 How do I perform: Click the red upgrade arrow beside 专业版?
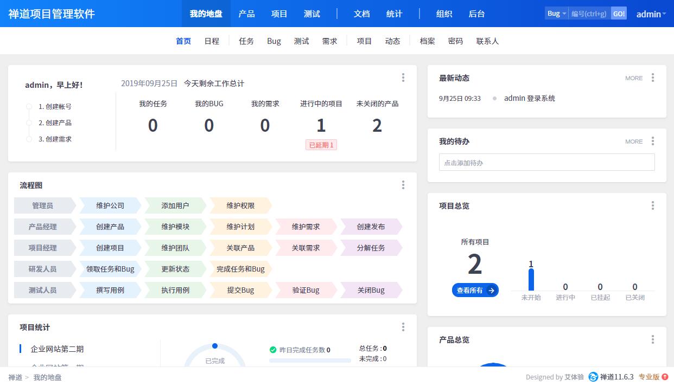(665, 377)
